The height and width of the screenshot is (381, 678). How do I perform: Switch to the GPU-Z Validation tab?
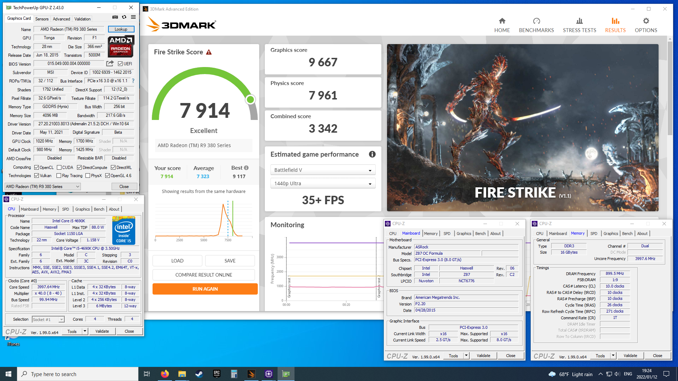pos(82,19)
